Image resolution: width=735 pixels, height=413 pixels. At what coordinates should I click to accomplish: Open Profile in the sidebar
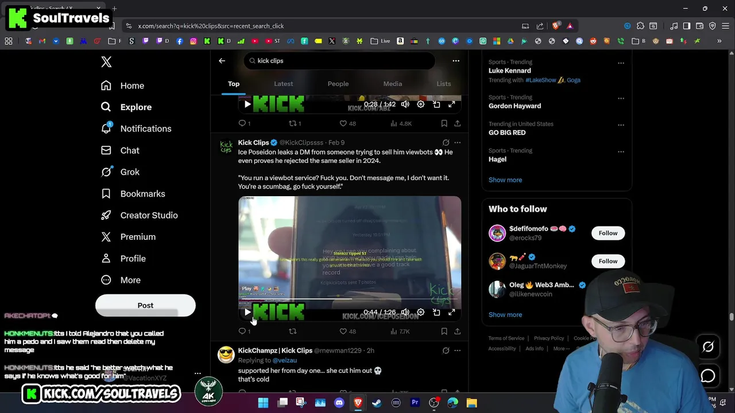point(123,259)
